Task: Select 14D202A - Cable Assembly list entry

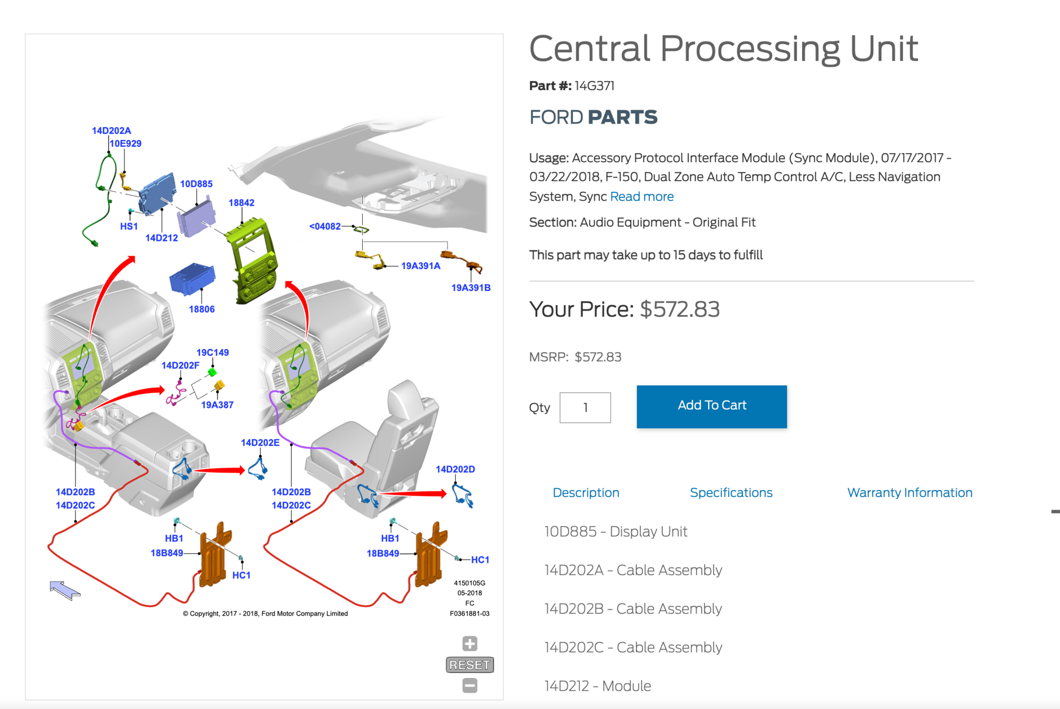Action: click(x=632, y=570)
